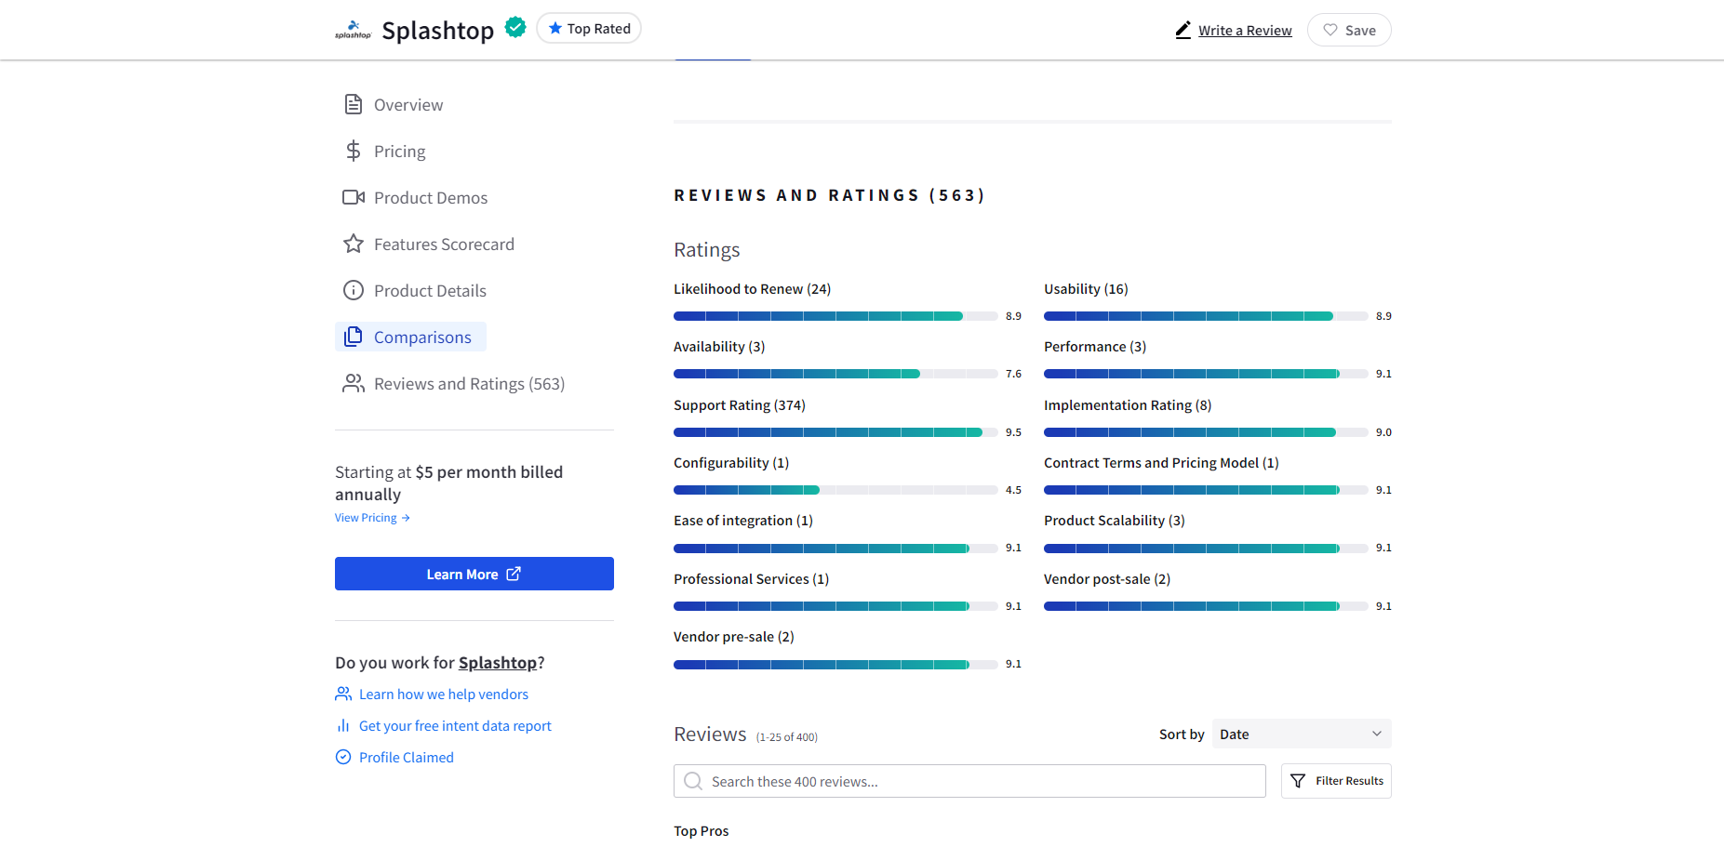Click the Professional Services (1) label
1724x860 pixels.
[x=751, y=579]
